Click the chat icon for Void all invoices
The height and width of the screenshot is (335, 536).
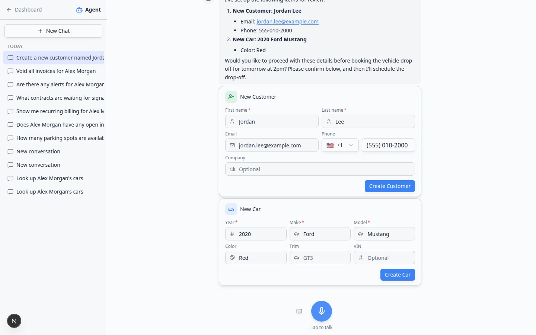click(x=10, y=71)
